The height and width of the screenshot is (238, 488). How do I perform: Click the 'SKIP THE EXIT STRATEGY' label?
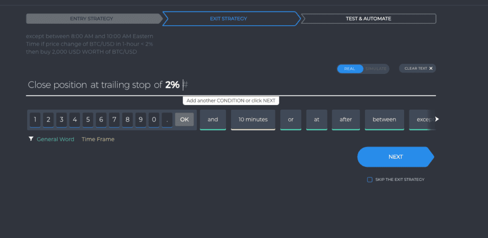(400, 180)
